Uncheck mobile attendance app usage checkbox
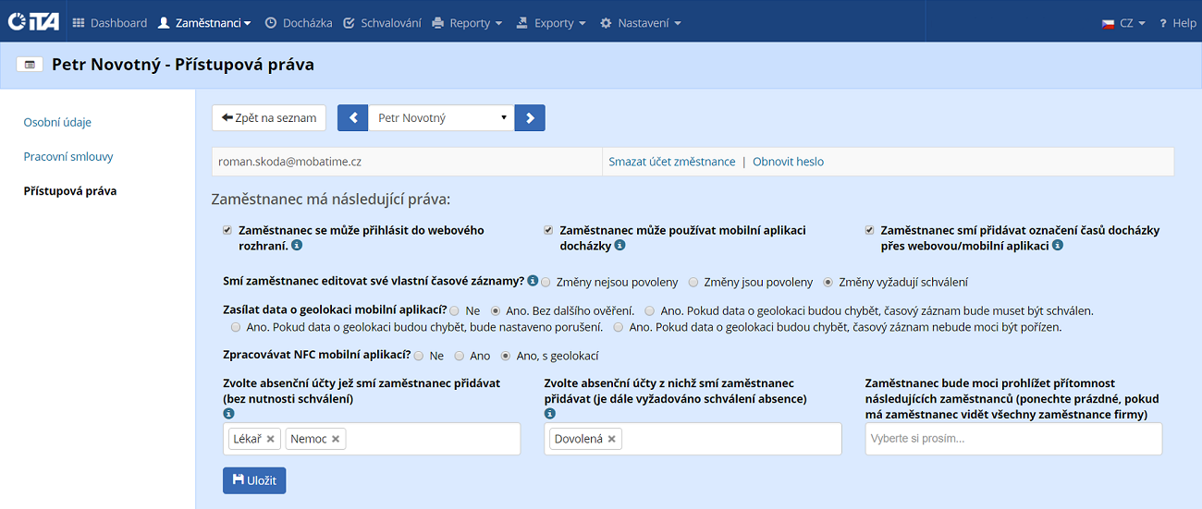The height and width of the screenshot is (509, 1202). (548, 230)
